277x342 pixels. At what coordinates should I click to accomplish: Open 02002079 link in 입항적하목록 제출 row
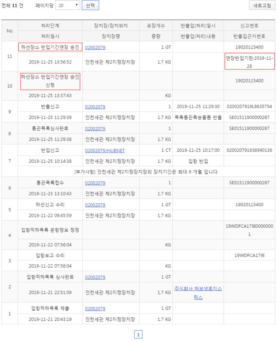click(95, 309)
